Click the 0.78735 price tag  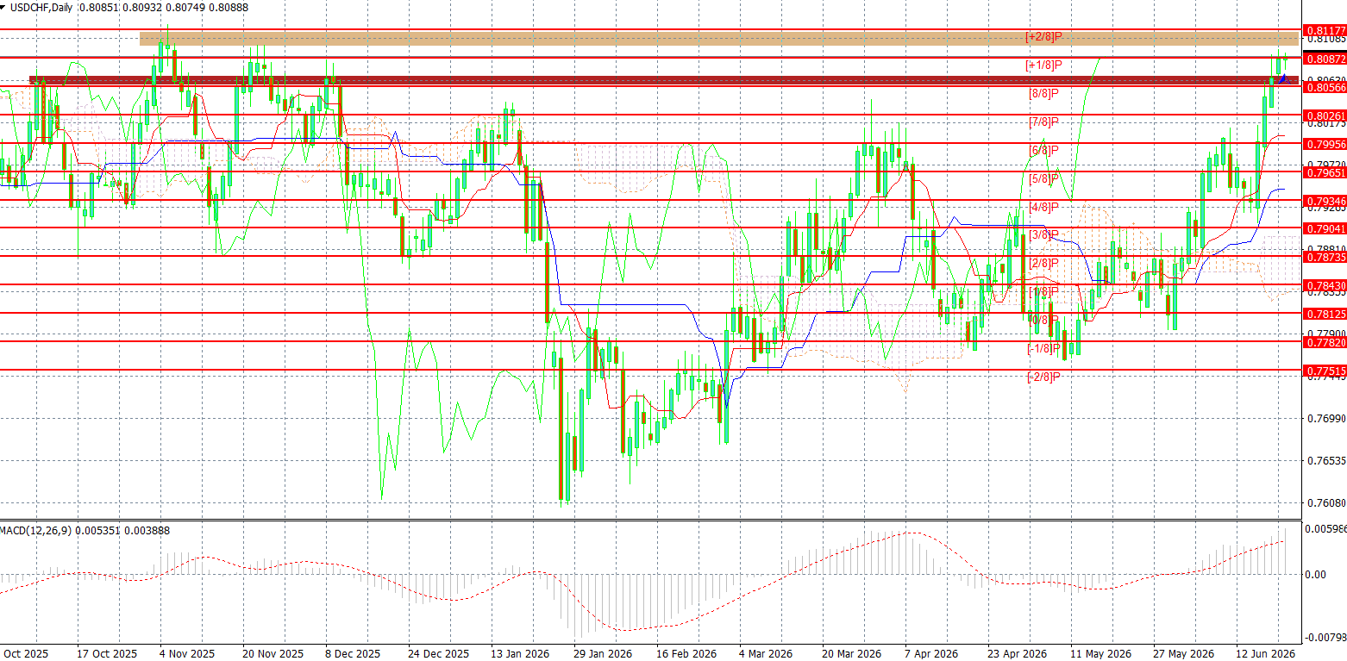tap(1326, 257)
